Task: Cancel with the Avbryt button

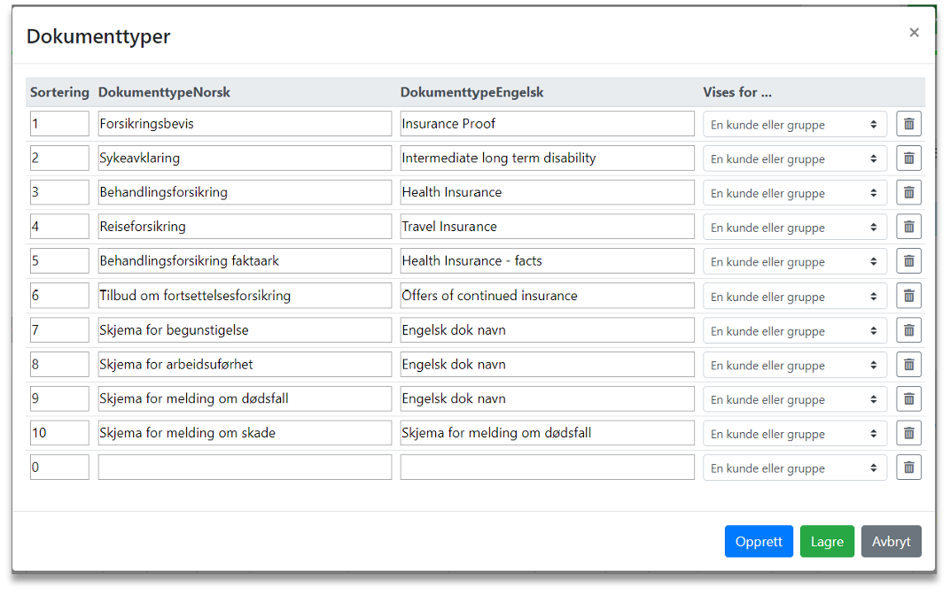Action: pos(891,542)
